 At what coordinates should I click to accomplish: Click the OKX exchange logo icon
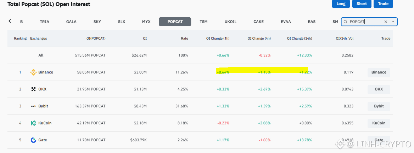tap(33, 89)
